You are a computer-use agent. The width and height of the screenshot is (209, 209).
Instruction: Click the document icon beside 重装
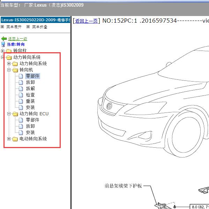pyautogui.click(x=21, y=101)
